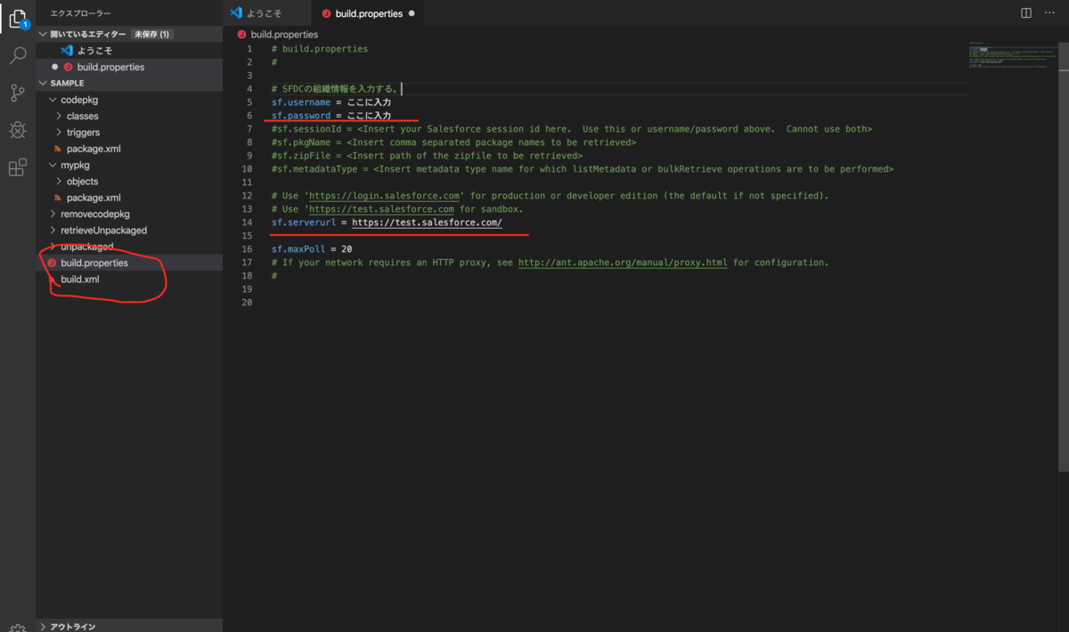Click the VS Code icon on ようこそ tab

tap(236, 13)
